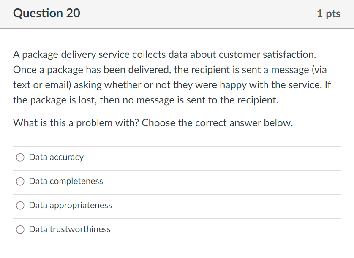The height and width of the screenshot is (258, 354).
Task: Click the Data completeness label text
Action: [65, 181]
